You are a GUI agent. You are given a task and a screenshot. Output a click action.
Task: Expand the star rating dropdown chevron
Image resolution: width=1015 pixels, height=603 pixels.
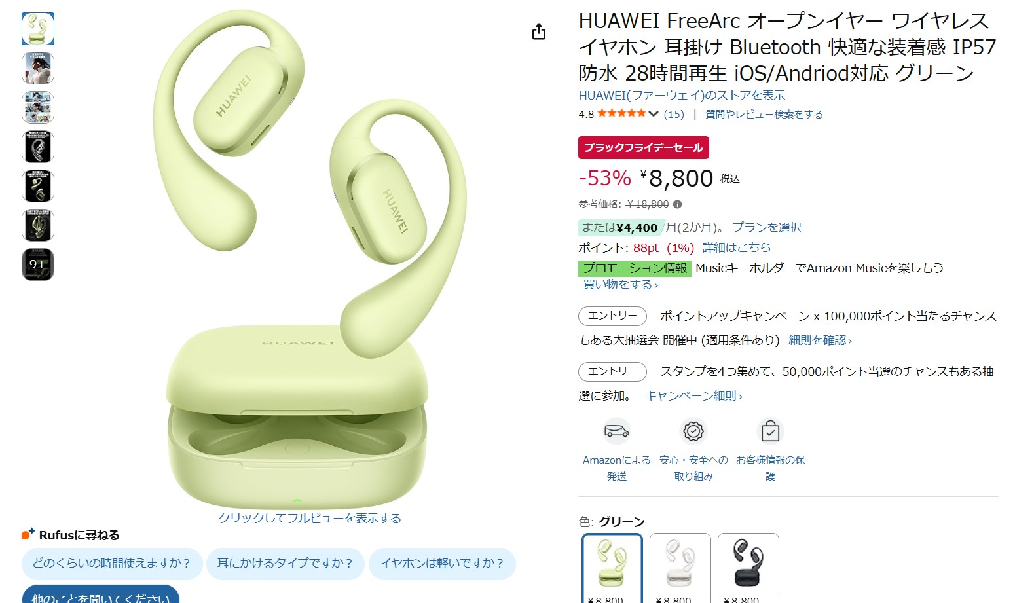coord(653,114)
